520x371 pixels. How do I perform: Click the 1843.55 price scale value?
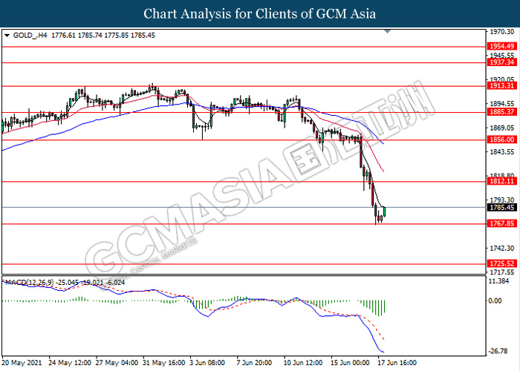pyautogui.click(x=502, y=151)
